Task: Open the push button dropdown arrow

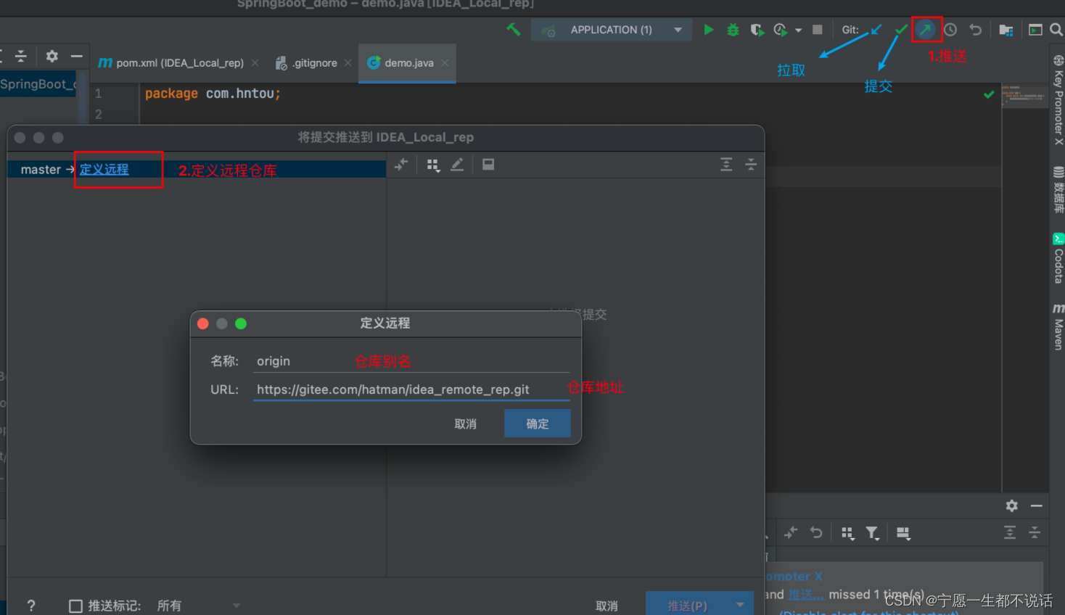Action: click(x=741, y=605)
